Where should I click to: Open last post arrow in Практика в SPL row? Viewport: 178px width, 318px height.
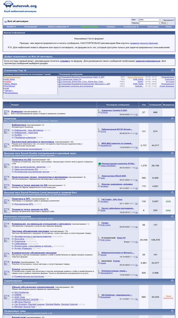point(137,204)
